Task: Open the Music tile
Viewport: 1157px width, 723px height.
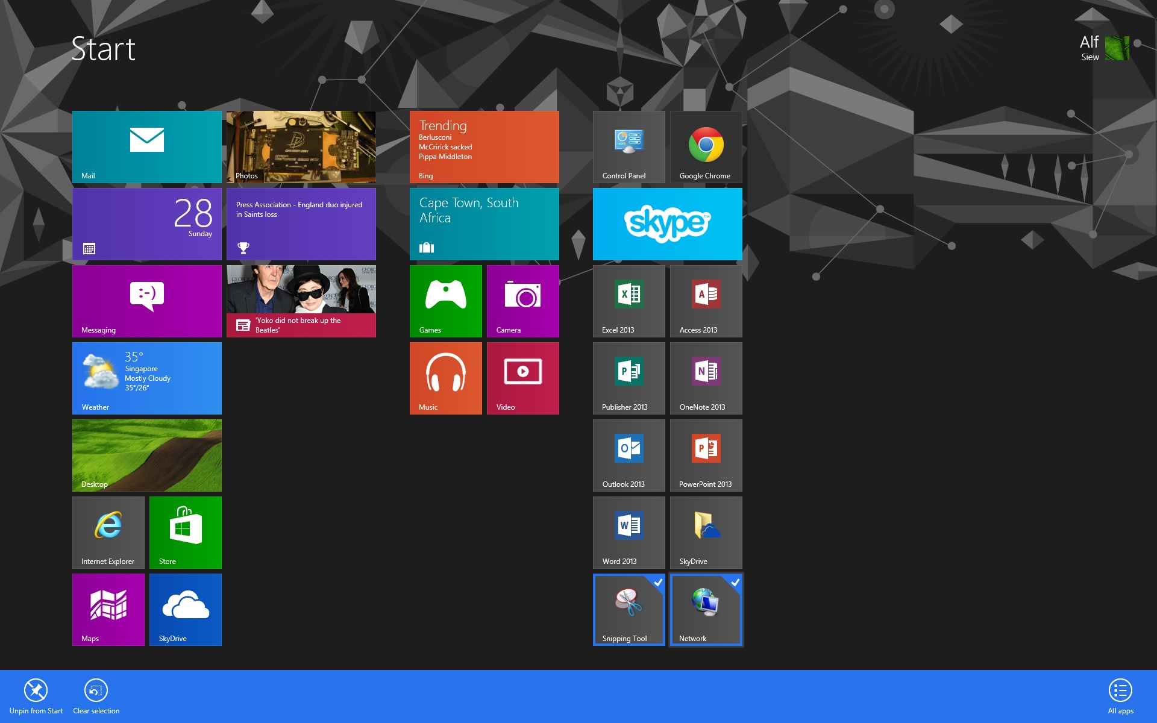Action: tap(446, 378)
